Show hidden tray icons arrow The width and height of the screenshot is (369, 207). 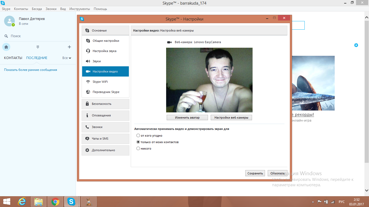313,202
